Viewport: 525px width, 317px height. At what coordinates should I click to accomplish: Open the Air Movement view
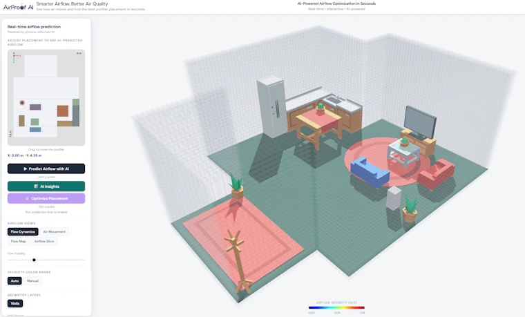pos(55,231)
